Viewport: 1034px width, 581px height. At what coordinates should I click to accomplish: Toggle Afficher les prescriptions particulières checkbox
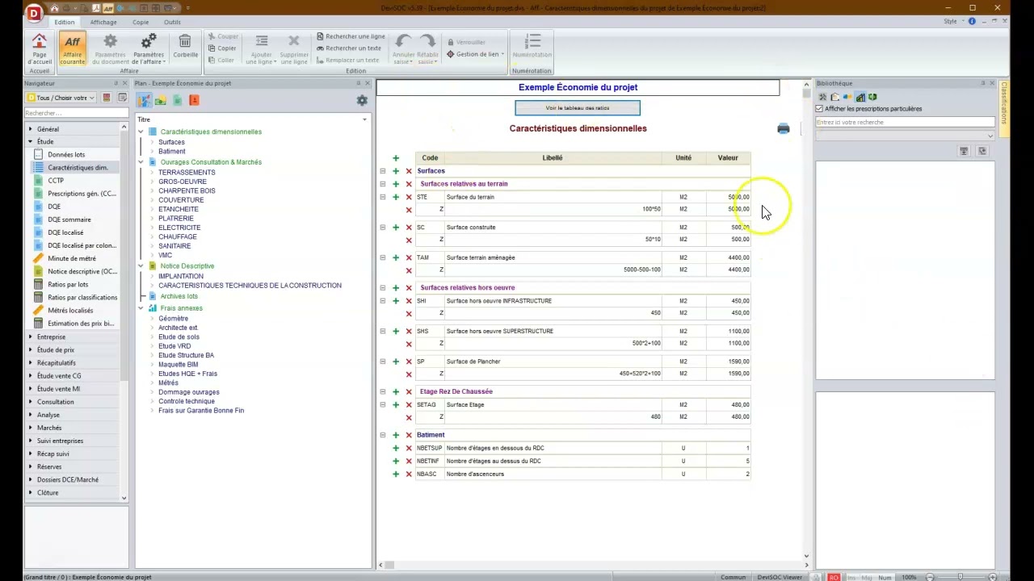click(x=819, y=109)
